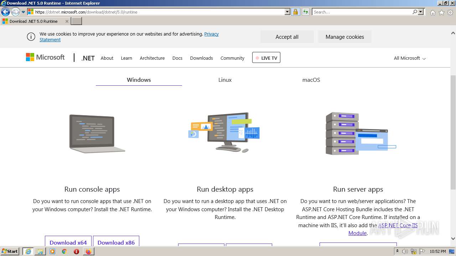Click the page scrollbar down arrow
This screenshot has height=256, width=456.
coord(453,239)
